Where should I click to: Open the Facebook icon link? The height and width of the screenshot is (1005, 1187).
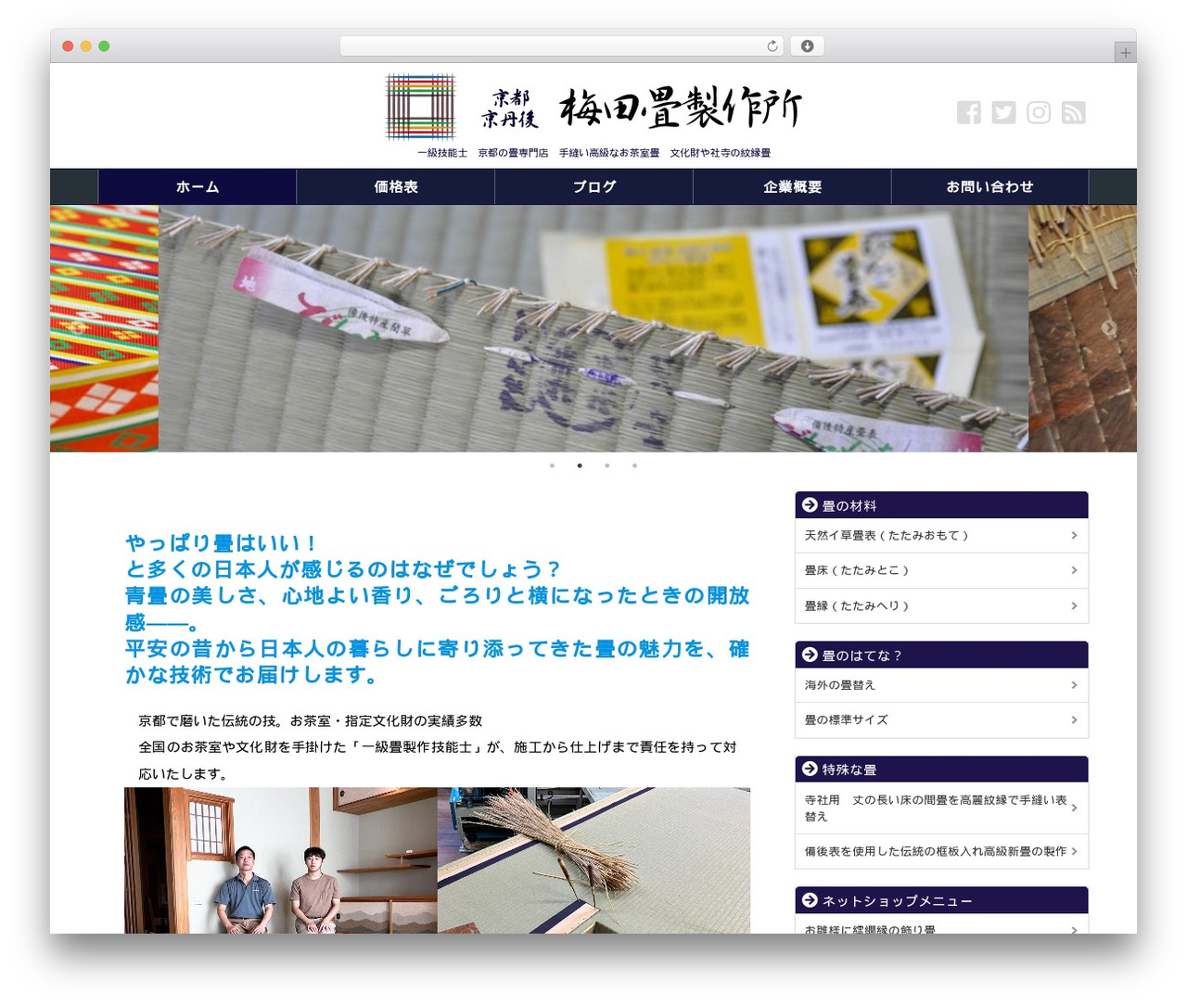pos(968,112)
